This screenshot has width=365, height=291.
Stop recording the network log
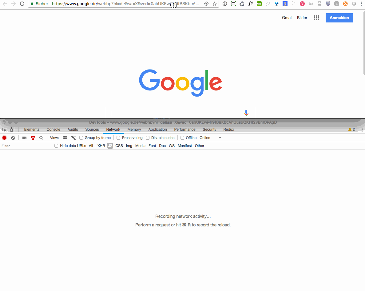tap(4, 138)
